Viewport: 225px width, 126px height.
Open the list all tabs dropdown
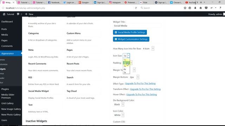(204, 2)
